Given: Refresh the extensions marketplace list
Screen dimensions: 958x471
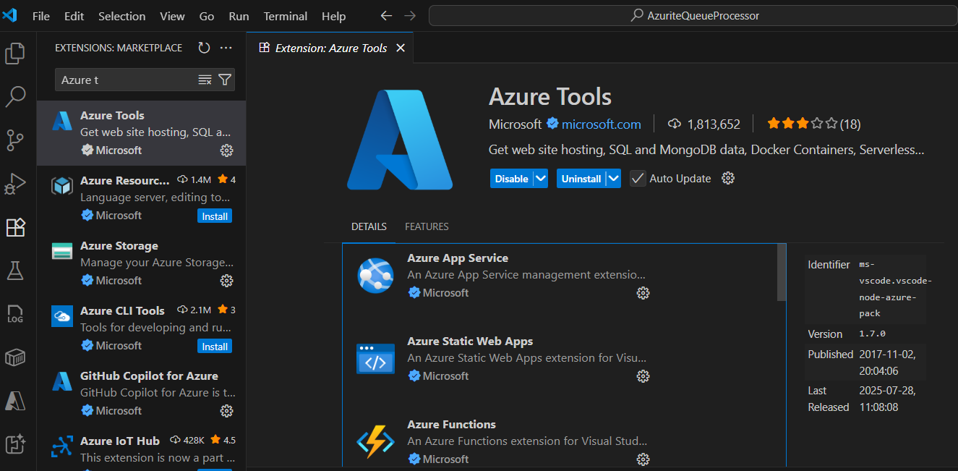Looking at the screenshot, I should point(204,48).
